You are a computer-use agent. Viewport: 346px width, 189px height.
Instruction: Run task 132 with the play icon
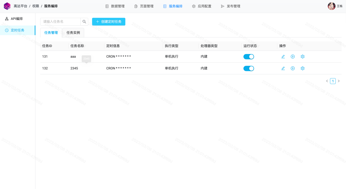point(293,68)
